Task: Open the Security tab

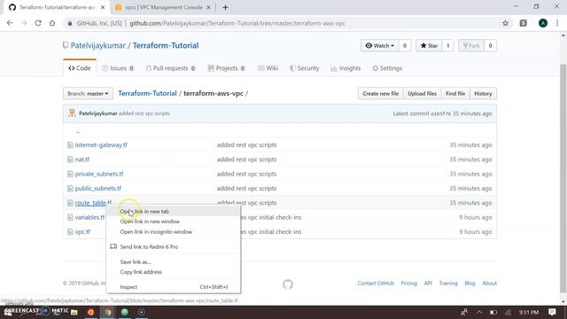Action: click(x=305, y=68)
